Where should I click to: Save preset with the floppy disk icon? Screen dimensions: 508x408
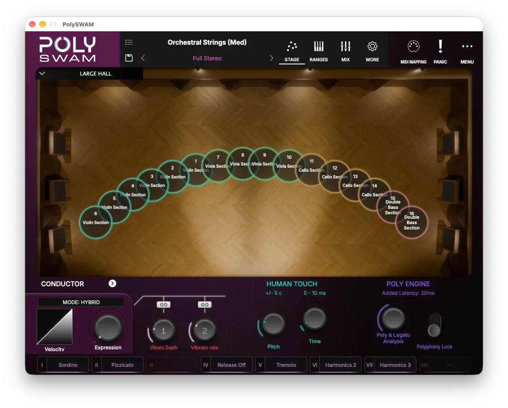tap(129, 58)
